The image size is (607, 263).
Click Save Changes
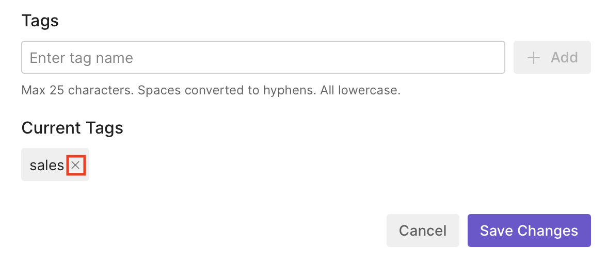(x=529, y=231)
